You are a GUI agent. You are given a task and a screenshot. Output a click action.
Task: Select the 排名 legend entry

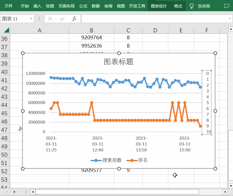click(137, 160)
